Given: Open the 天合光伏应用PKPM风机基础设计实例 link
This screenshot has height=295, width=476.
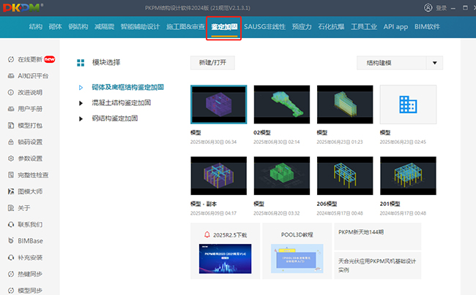Looking at the screenshot, I should 378,265.
